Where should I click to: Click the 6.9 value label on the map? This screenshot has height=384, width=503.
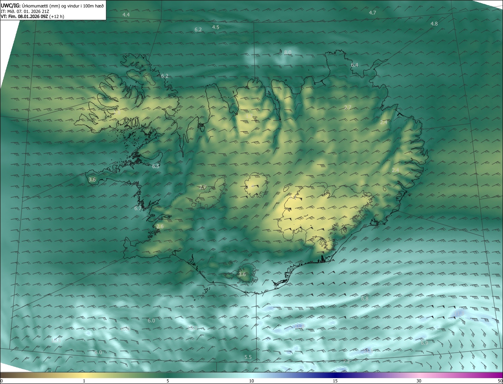[424, 343]
